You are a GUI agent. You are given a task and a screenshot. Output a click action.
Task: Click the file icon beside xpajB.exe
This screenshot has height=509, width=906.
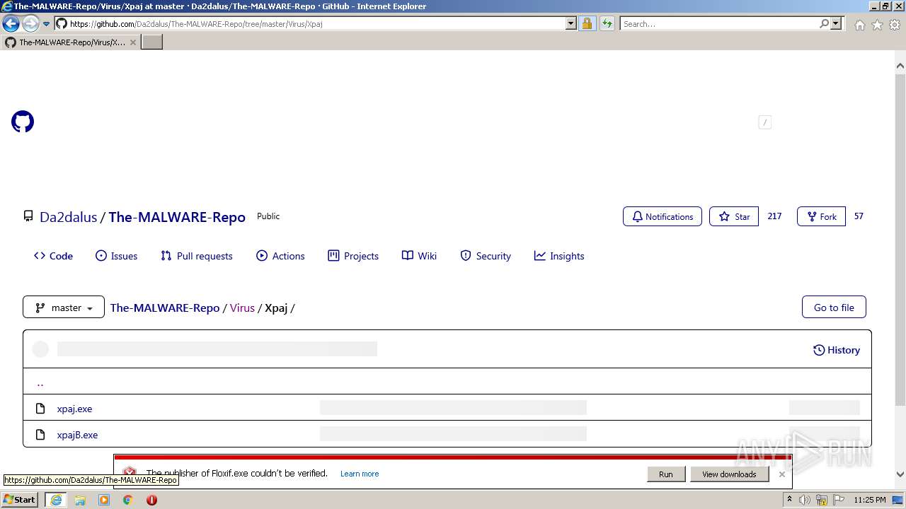(x=40, y=435)
